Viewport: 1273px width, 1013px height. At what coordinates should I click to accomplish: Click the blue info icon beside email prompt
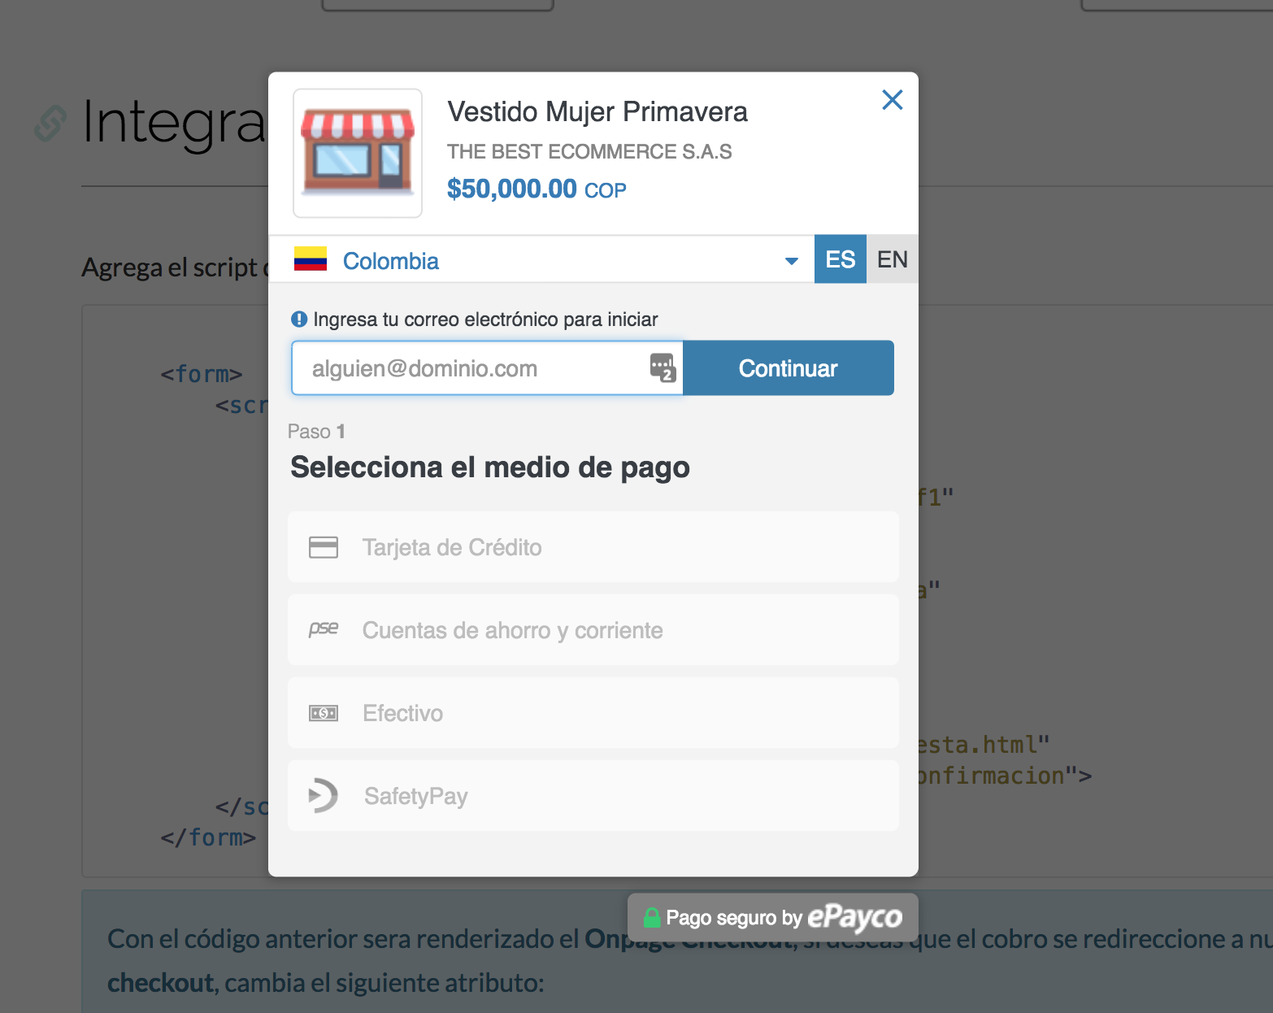(x=299, y=319)
